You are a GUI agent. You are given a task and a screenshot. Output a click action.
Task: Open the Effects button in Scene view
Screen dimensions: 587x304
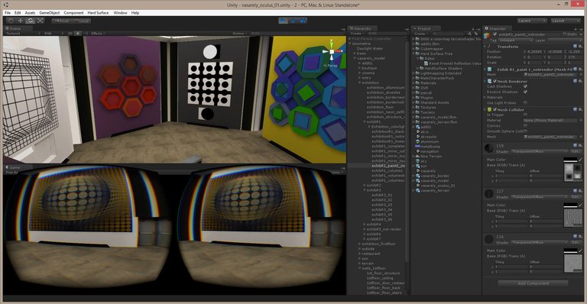point(98,34)
